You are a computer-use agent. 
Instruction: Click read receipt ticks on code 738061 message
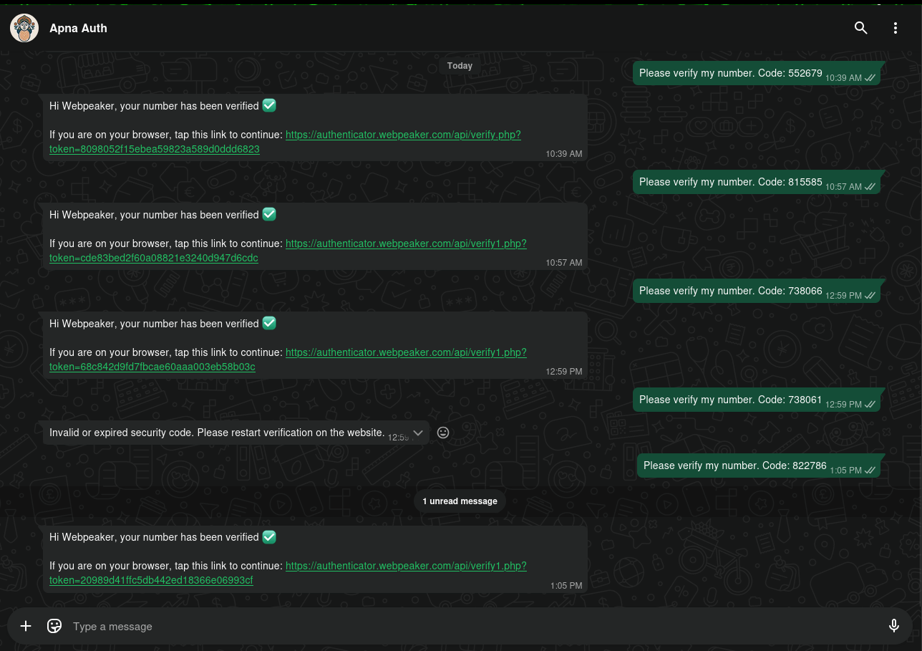(870, 404)
